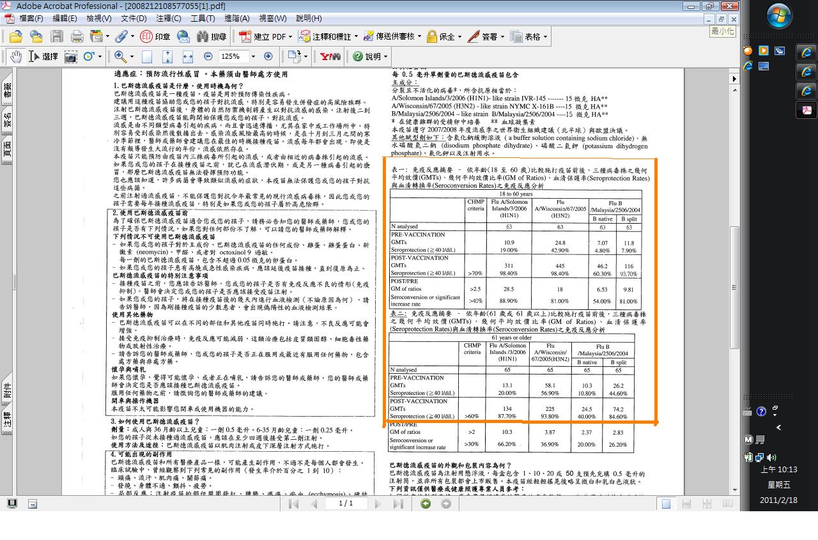Expand the zoom tool dropdown arrow
The width and height of the screenshot is (818, 540).
[x=131, y=56]
